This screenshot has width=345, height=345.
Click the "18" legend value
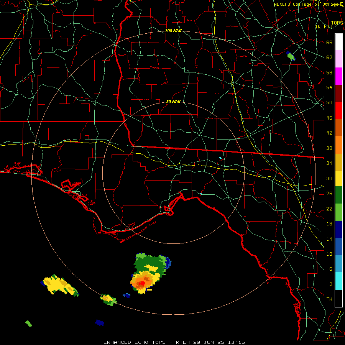329,224
